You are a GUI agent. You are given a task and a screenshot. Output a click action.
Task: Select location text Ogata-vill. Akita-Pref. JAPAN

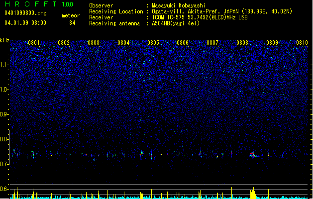pyautogui.click(x=195, y=11)
